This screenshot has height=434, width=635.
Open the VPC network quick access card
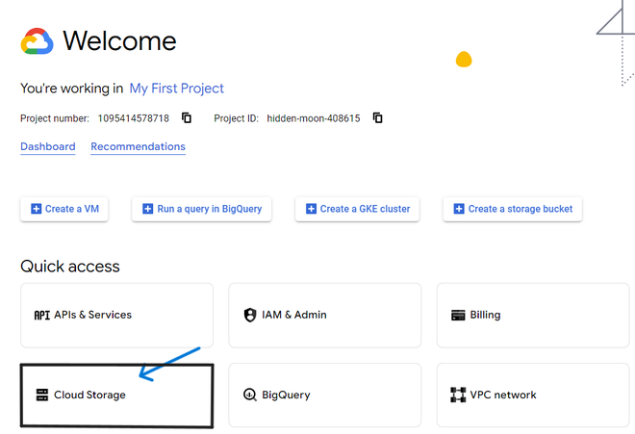[x=533, y=395]
